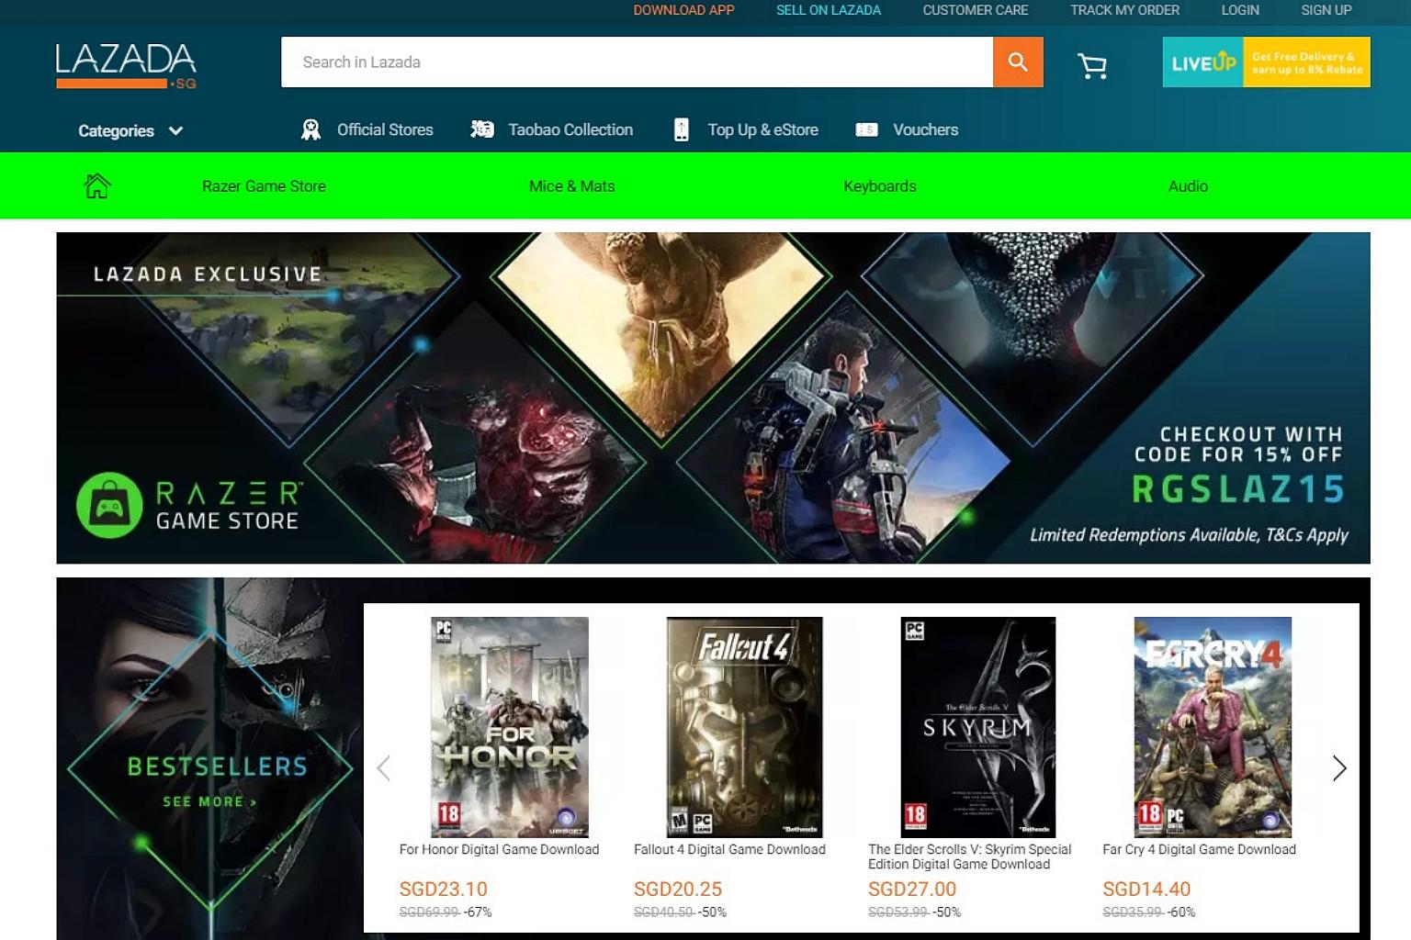The image size is (1411, 940).
Task: Click the Search in Lazada field
Action: coord(637,62)
